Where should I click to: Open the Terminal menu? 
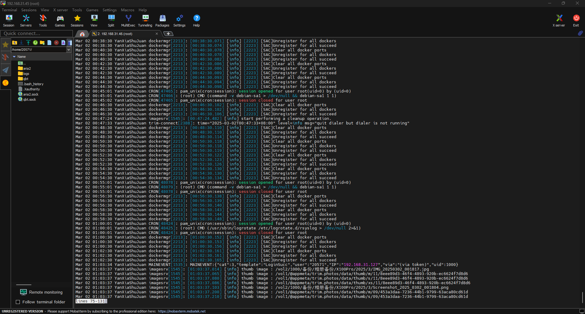[9, 10]
